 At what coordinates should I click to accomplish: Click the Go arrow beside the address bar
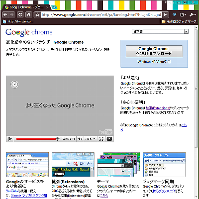(x=165, y=15)
